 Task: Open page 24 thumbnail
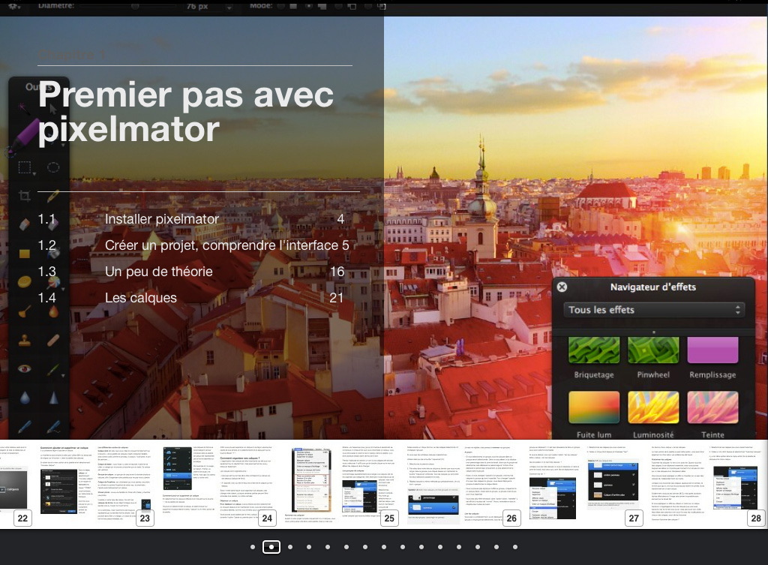(219, 484)
